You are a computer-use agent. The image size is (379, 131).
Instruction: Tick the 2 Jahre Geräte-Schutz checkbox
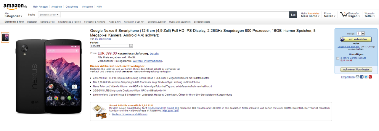338,59
